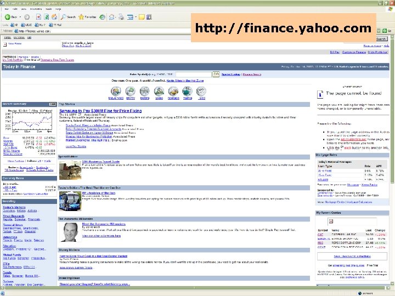This screenshot has width=395, height=296.
Task: Click the Bill Pay round envelope icon
Action: point(131,91)
